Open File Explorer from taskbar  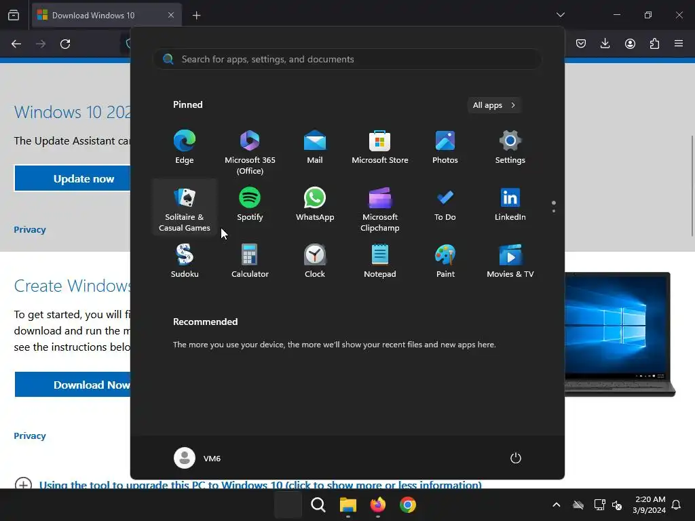coord(348,505)
